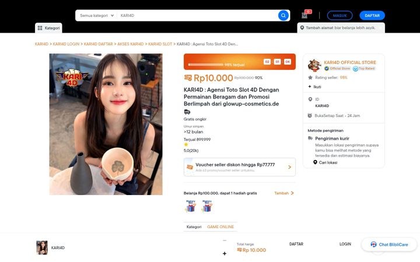Click the Top Rated badge
The width and height of the screenshot is (420, 262).
pos(364,69)
